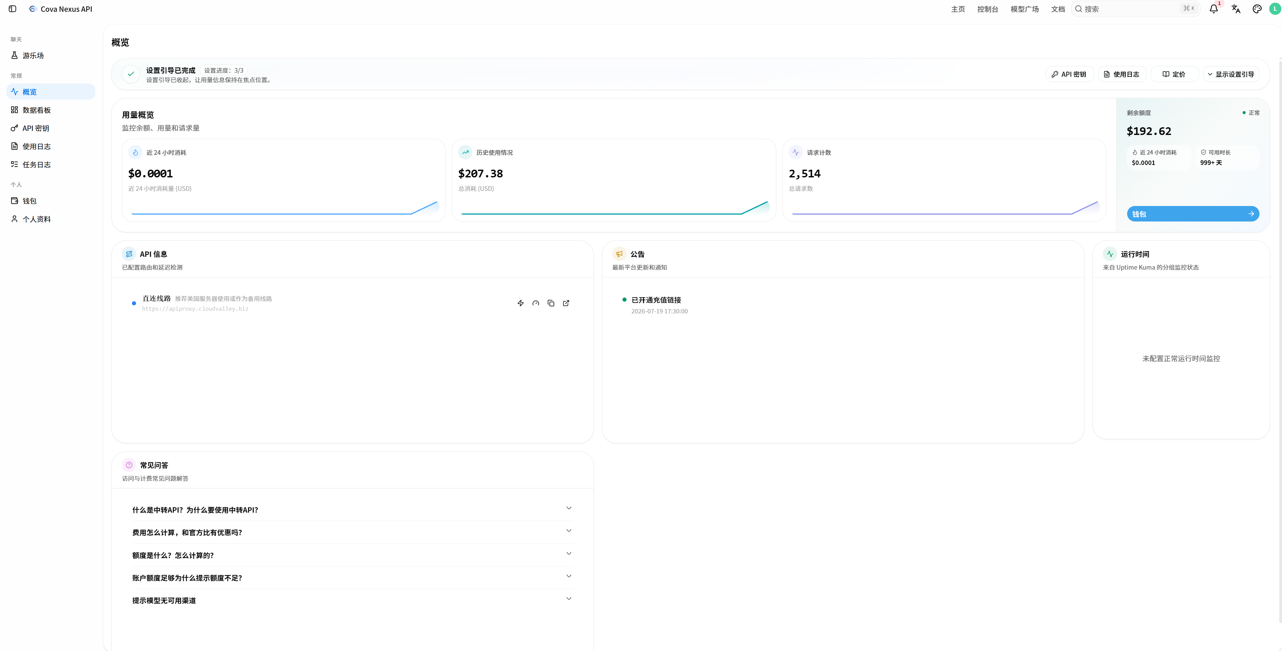This screenshot has height=651, width=1282.
Task: Open 数据看板 in the sidebar
Action: coord(51,110)
